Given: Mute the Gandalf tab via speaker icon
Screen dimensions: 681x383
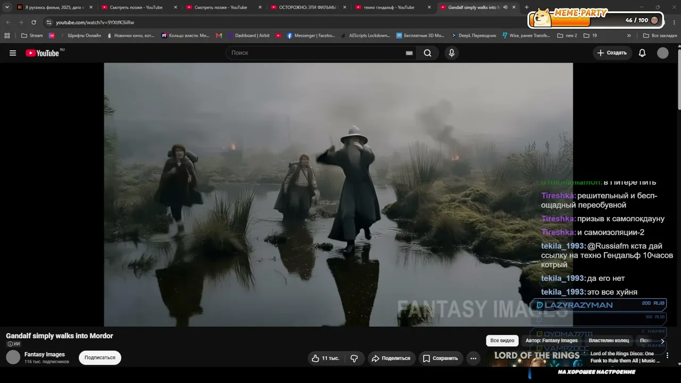Looking at the screenshot, I should [505, 7].
